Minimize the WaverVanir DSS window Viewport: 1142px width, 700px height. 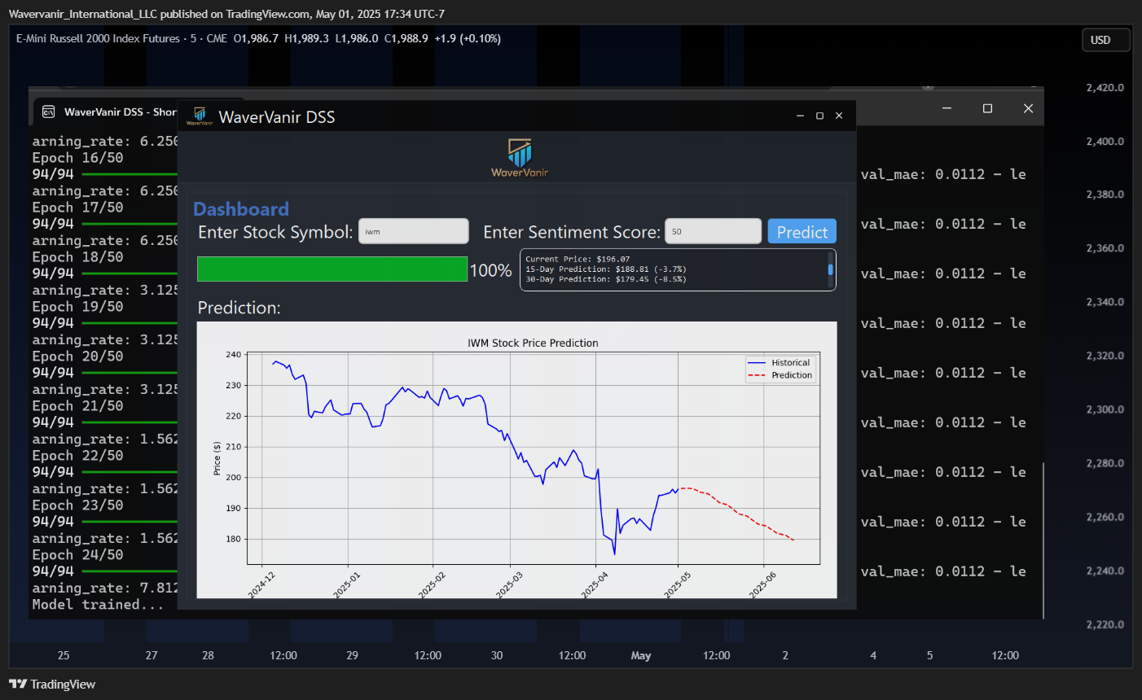click(801, 116)
